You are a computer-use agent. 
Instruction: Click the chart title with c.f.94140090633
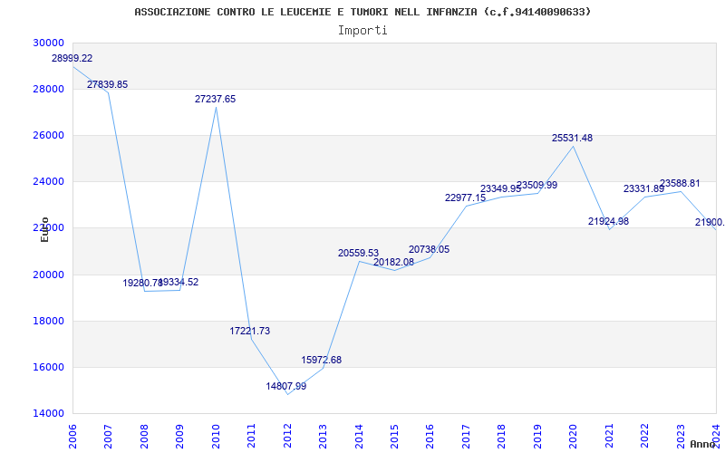point(362,12)
